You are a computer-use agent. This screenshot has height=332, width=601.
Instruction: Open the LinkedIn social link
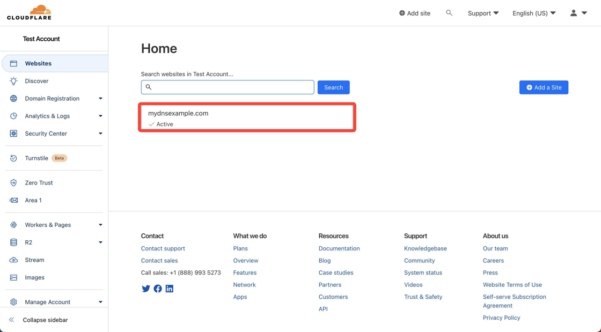tap(170, 289)
